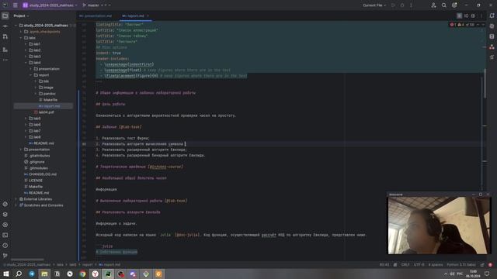Select lab04.pdf in the project tree
The image size is (497, 279).
[43, 112]
